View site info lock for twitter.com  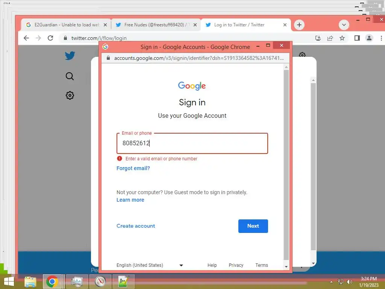point(65,38)
